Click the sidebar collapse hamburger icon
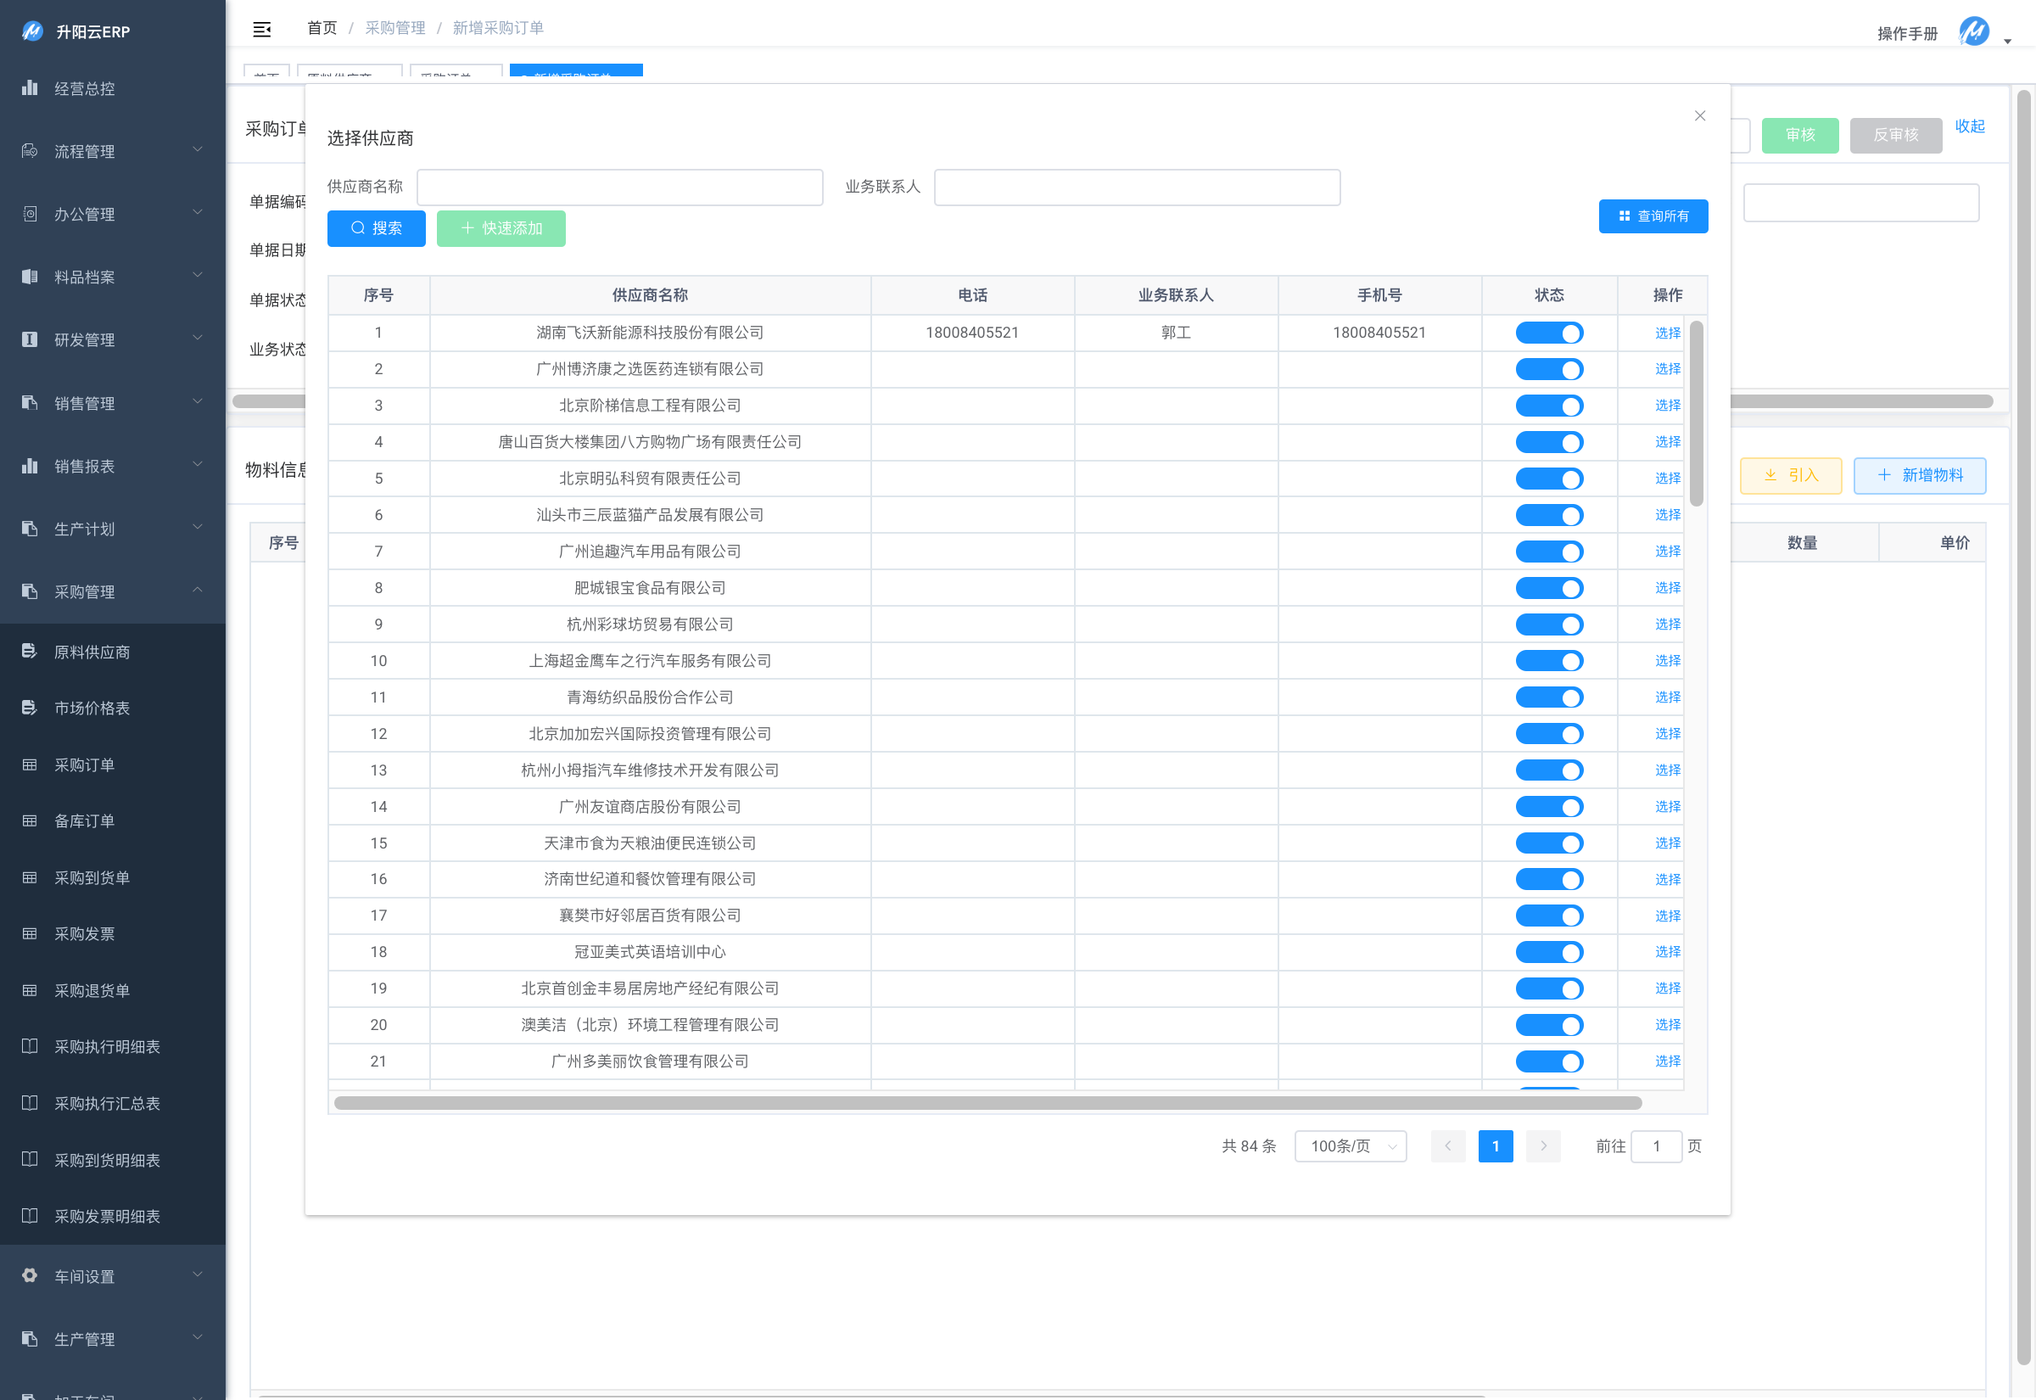 coord(261,29)
